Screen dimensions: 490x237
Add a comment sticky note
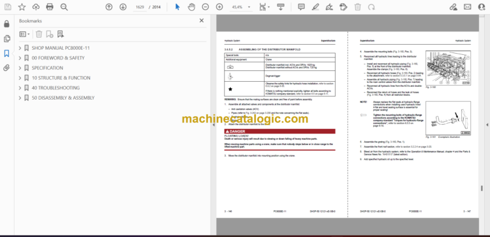coord(301,7)
